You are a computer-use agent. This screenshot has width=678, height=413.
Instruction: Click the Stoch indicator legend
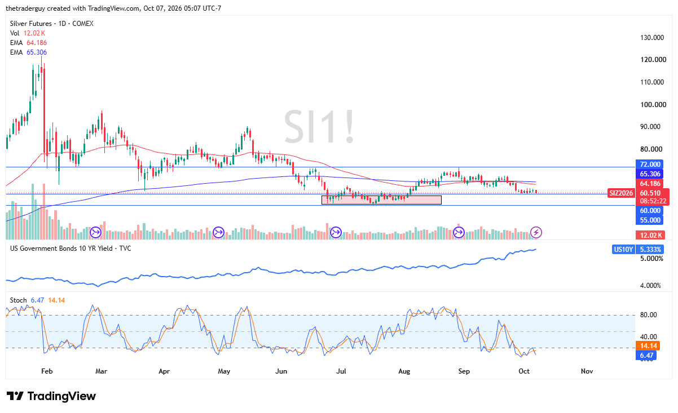[x=37, y=300]
